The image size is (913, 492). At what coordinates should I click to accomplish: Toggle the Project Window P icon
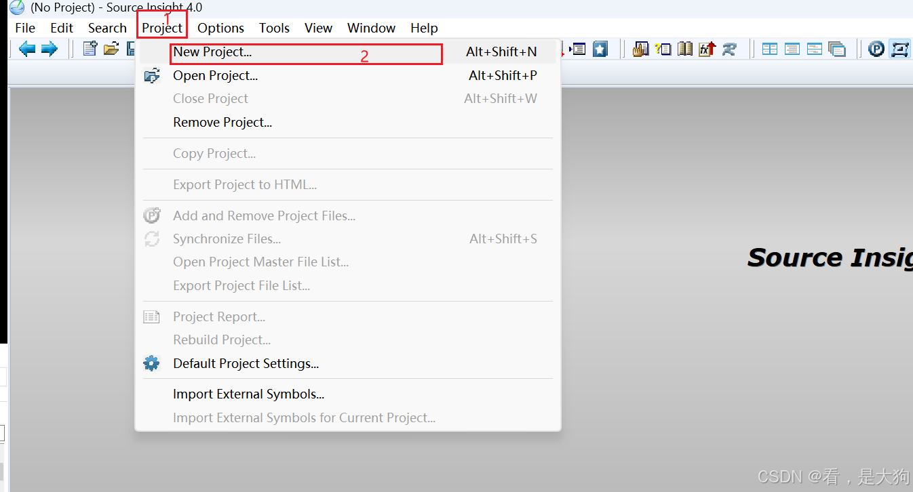(876, 49)
